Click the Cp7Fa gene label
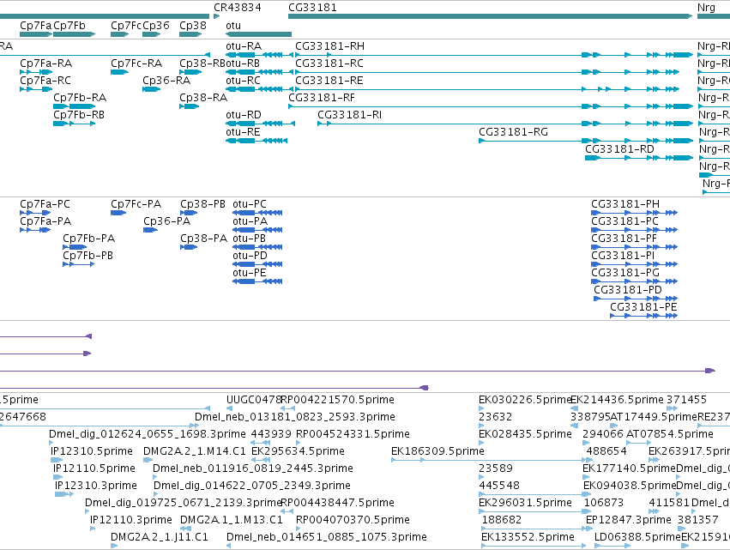Image resolution: width=730 pixels, height=550 pixels. point(36,26)
